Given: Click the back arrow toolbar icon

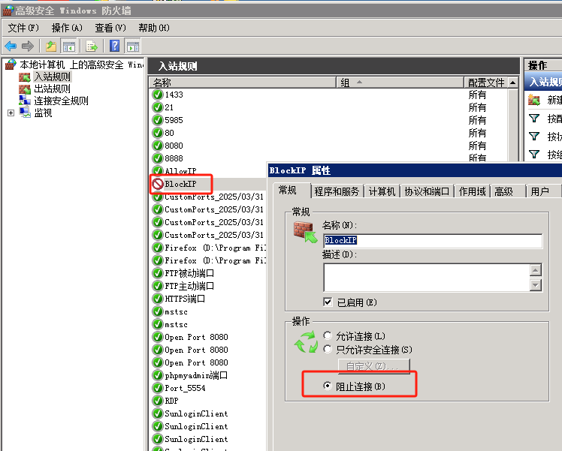Looking at the screenshot, I should tap(11, 46).
